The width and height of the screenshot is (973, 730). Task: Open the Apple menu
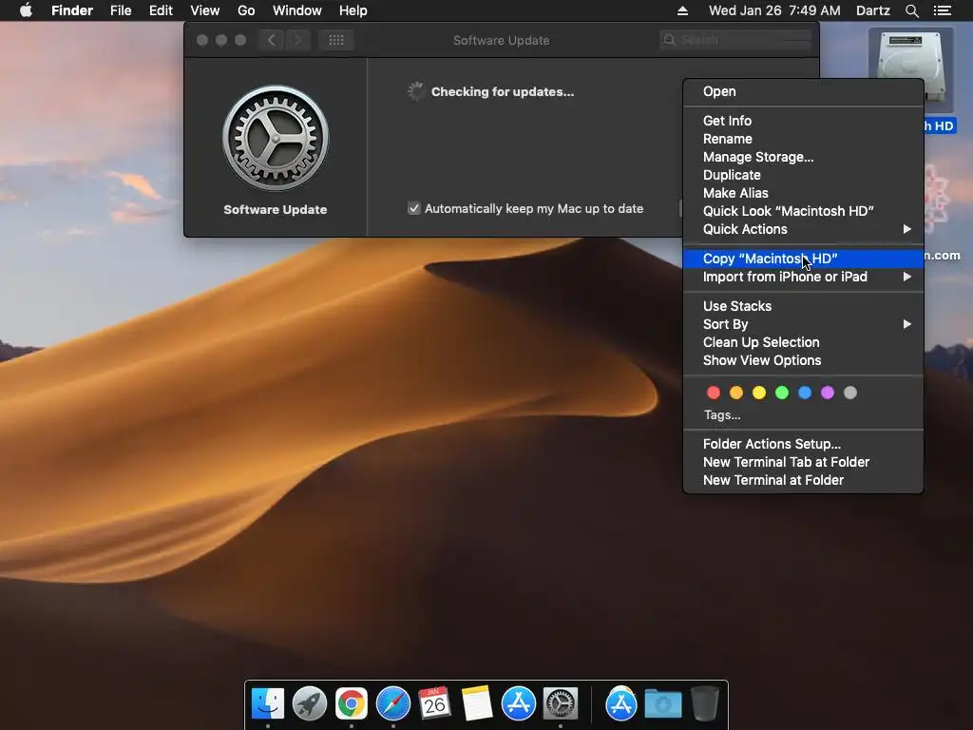click(x=26, y=10)
